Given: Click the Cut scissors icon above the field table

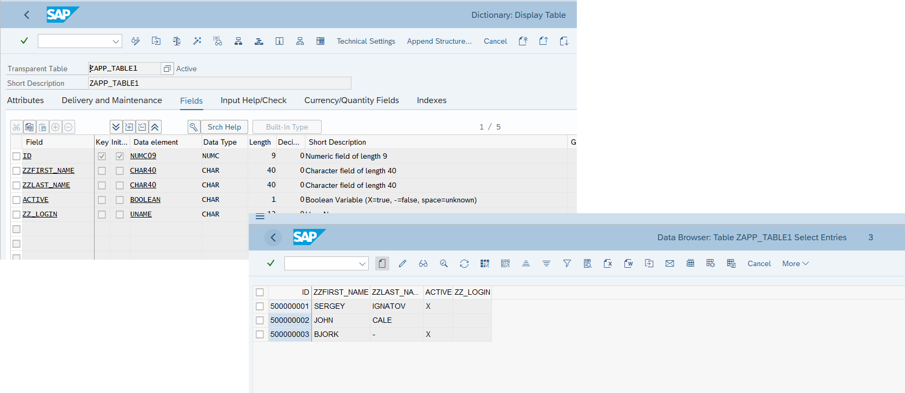Looking at the screenshot, I should [17, 127].
